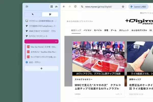Image resolution: width=153 pixels, height=102 pixels.
Task: Switch to MWCで見えた スマホの次 tab
Action: coord(41,31)
